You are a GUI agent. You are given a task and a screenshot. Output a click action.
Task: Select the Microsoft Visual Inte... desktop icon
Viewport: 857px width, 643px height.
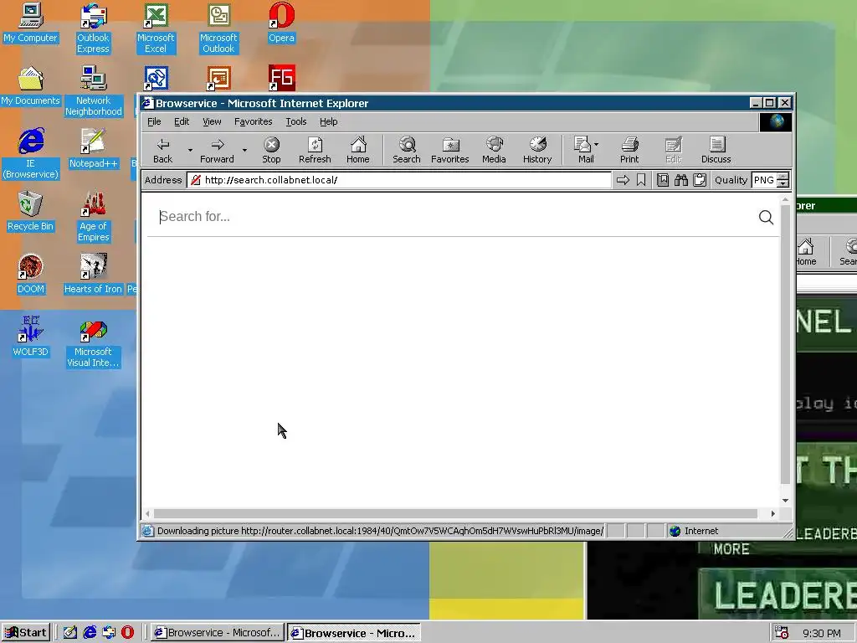(x=93, y=346)
